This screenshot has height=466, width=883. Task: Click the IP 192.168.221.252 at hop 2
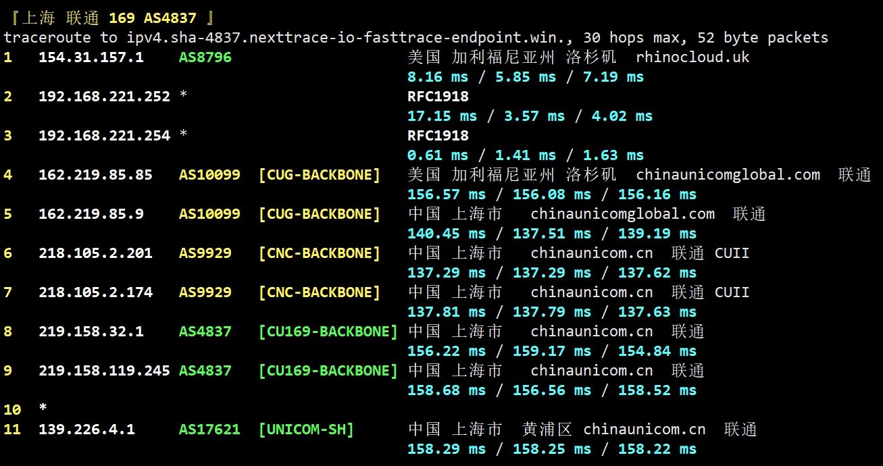click(x=104, y=97)
